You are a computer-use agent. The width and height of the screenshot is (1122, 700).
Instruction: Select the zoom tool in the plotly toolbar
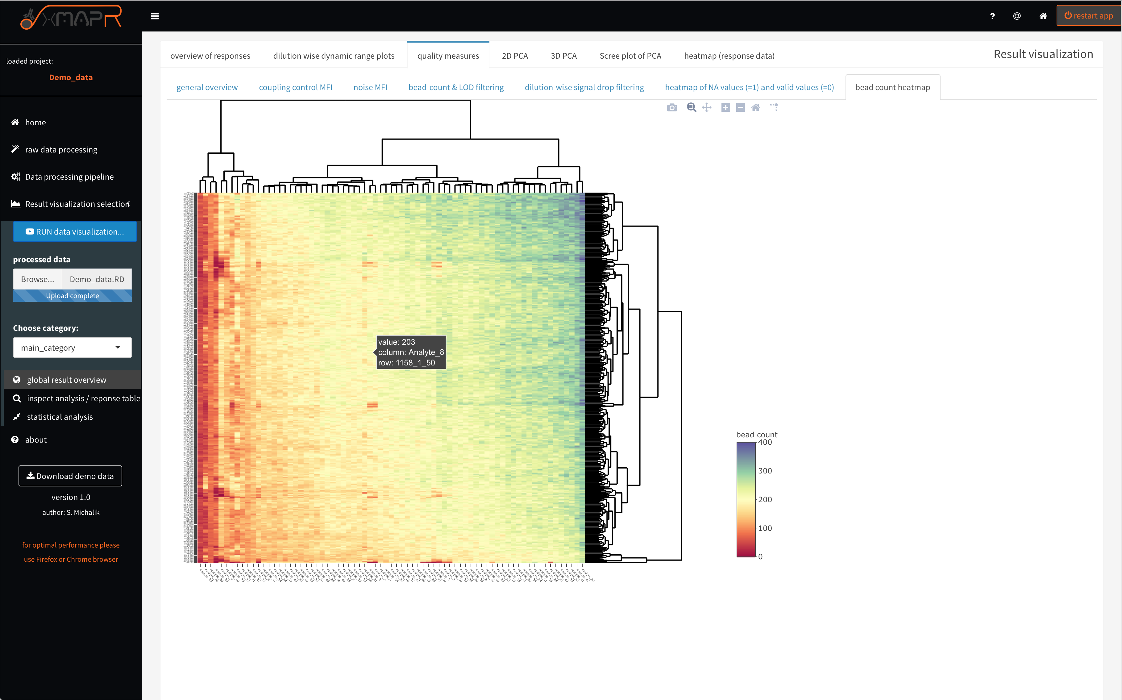tap(691, 107)
